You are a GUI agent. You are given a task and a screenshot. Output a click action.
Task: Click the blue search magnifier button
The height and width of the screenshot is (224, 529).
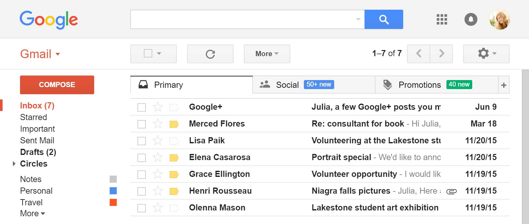[384, 19]
